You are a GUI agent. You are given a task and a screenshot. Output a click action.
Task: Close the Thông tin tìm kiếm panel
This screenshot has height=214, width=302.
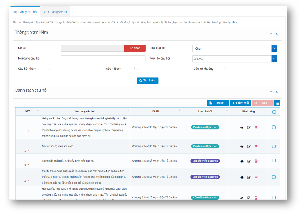click(277, 34)
